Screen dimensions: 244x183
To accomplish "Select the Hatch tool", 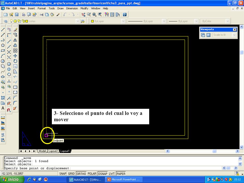I will coord(3,98).
